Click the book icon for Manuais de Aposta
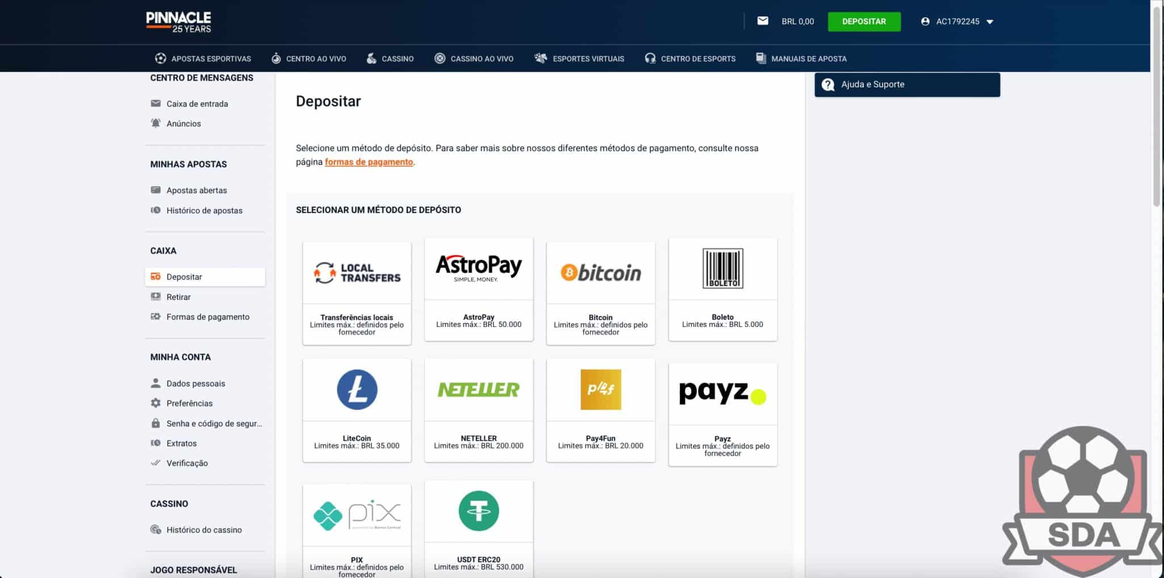 [x=761, y=58]
